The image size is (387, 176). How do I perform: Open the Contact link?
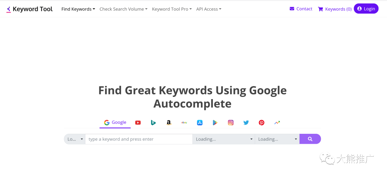tap(301, 9)
